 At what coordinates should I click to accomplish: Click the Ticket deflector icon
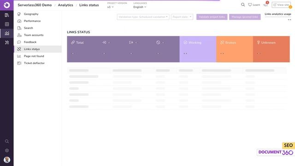pos(19,63)
